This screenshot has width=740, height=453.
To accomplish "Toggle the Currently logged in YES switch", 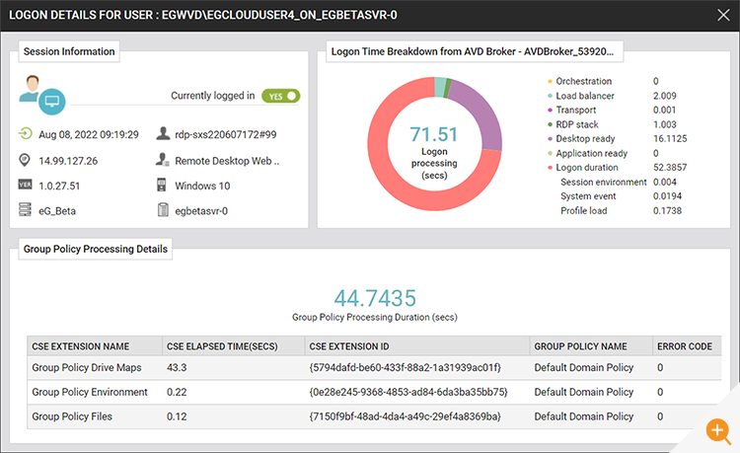I will pyautogui.click(x=281, y=96).
